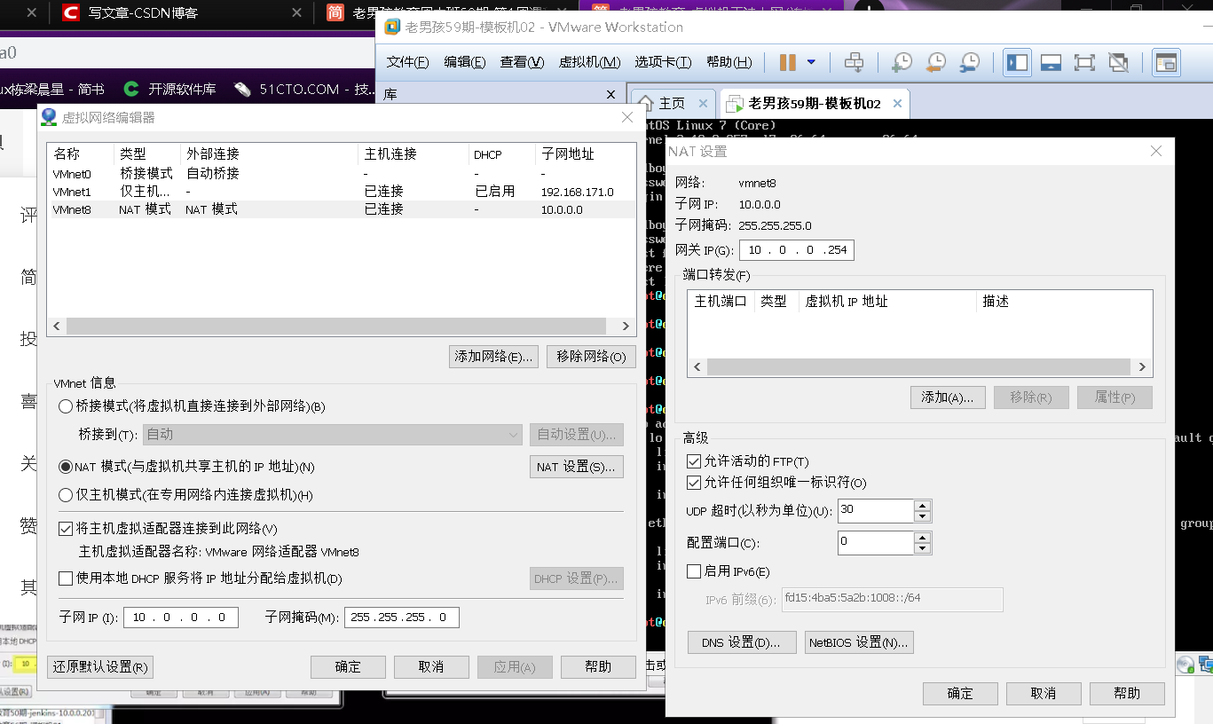
Task: Open the 文件(F) menu in VMware
Action: coord(407,62)
